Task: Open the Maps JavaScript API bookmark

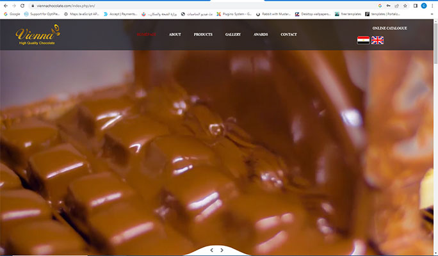Action: 81,14
